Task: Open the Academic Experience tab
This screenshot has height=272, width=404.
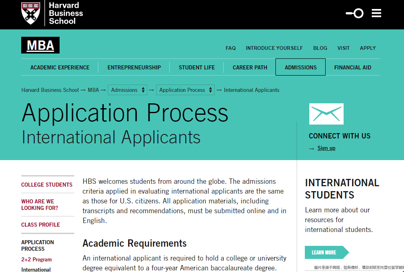Action: point(60,67)
